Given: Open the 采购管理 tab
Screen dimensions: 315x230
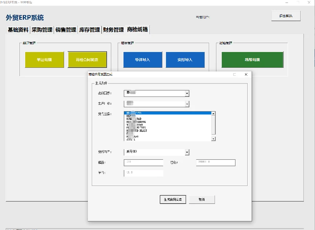Looking at the screenshot, I should (42, 30).
